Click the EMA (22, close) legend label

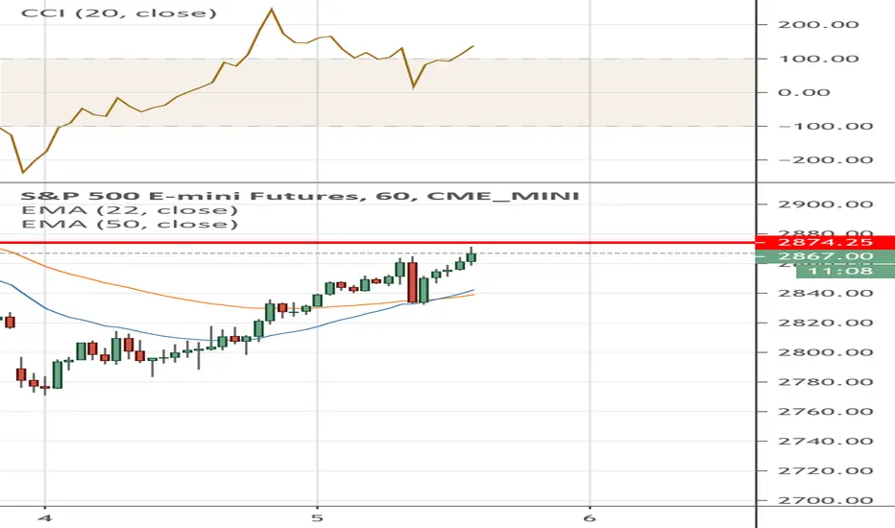click(130, 210)
